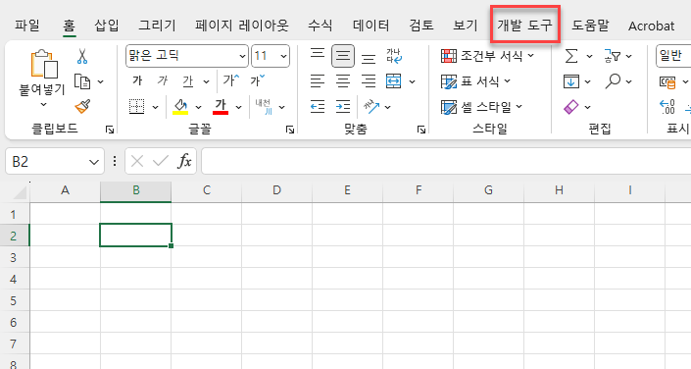691x369 pixels.
Task: Click the Copy icon
Action: coord(82,81)
